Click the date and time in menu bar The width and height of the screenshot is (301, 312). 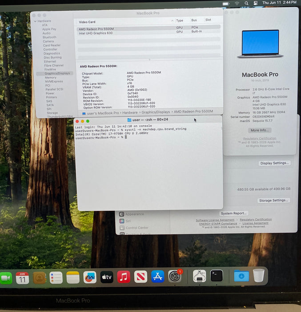tap(279, 2)
